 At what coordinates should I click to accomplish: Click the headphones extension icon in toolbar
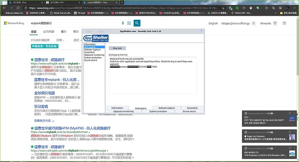[x=244, y=8]
